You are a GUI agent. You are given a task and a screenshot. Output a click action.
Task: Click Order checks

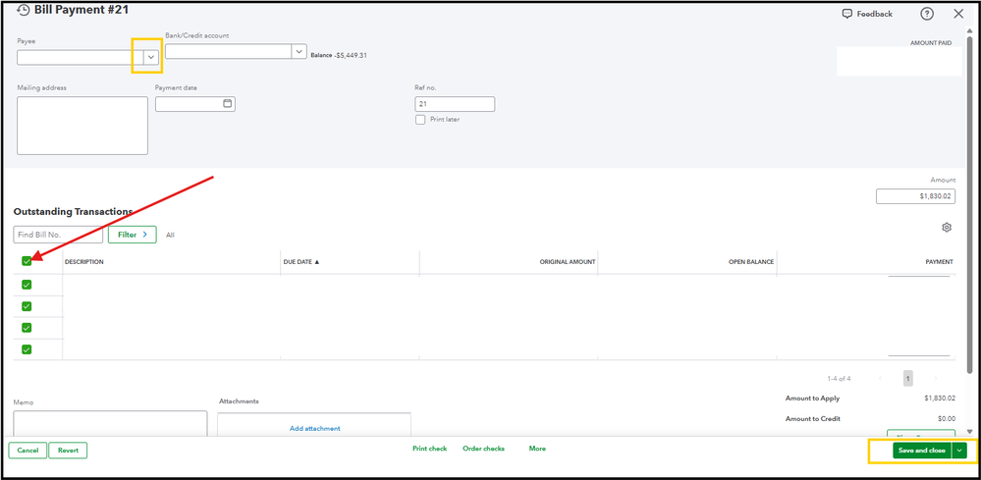click(x=483, y=449)
